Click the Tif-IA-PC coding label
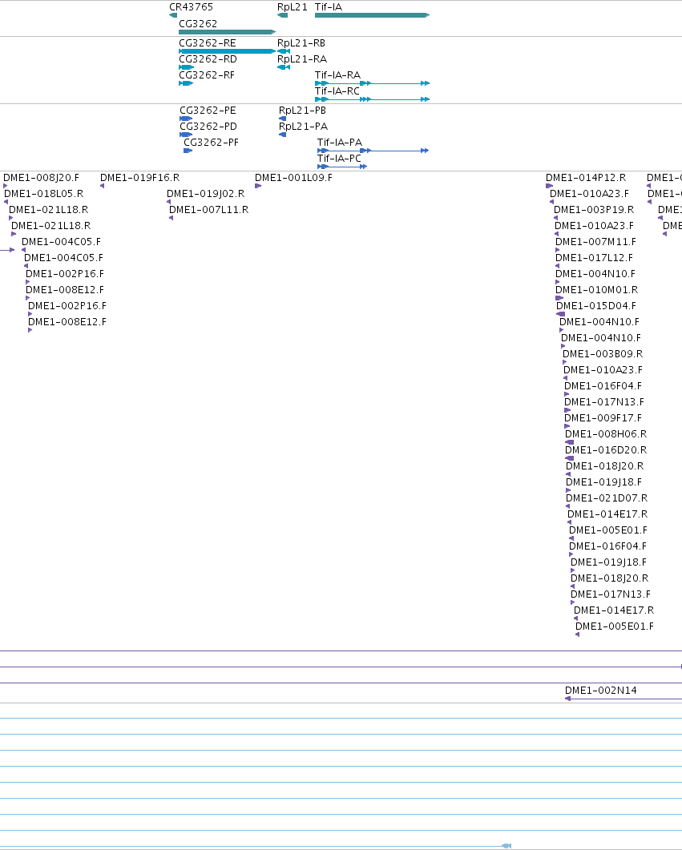Image resolution: width=682 pixels, height=850 pixels. pyautogui.click(x=339, y=159)
